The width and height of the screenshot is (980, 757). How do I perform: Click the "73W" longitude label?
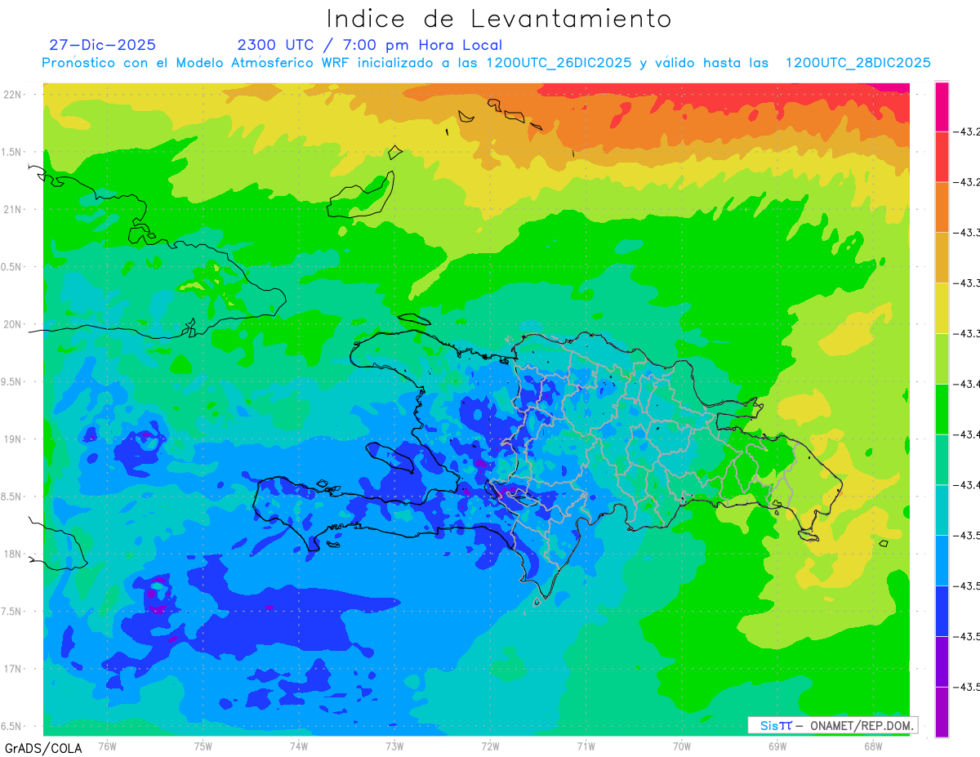pyautogui.click(x=394, y=746)
